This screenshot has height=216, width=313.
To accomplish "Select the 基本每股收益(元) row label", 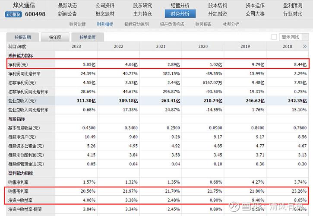I will point(24,128).
